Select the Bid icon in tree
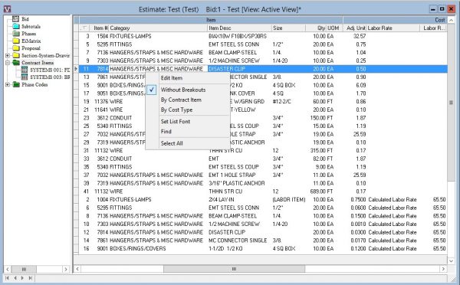This screenshot has width=460, height=285. pos(16,18)
